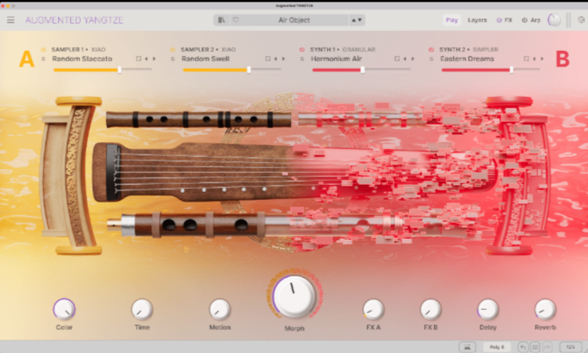This screenshot has height=353, width=588.
Task: Open the edit history list
Action: tap(535, 347)
